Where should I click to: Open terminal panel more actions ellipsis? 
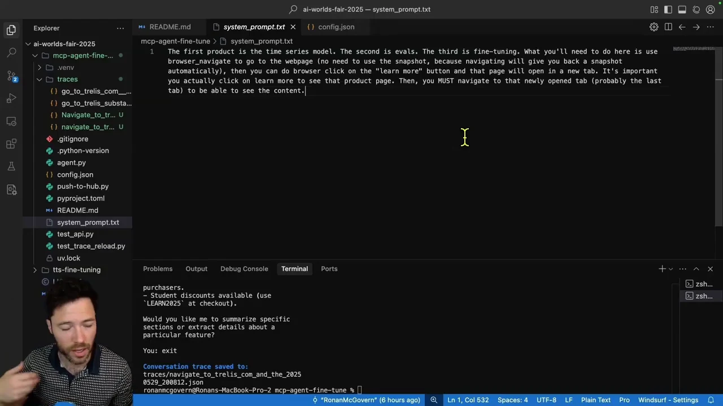[x=682, y=269]
